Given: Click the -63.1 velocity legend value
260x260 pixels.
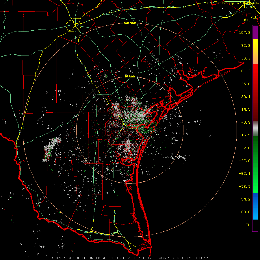Looking at the screenshot, I should pos(245,174).
